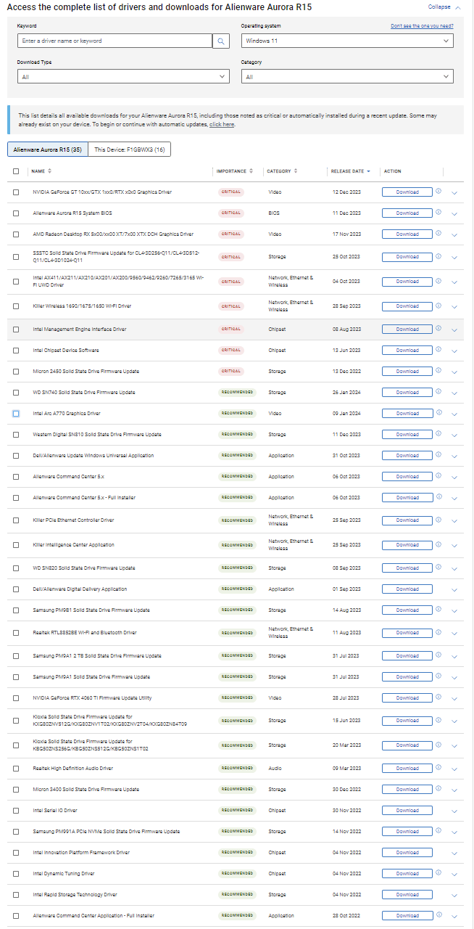This screenshot has width=474, height=929.
Task: Open the Operating system dropdown showing Windows 11
Action: click(347, 41)
